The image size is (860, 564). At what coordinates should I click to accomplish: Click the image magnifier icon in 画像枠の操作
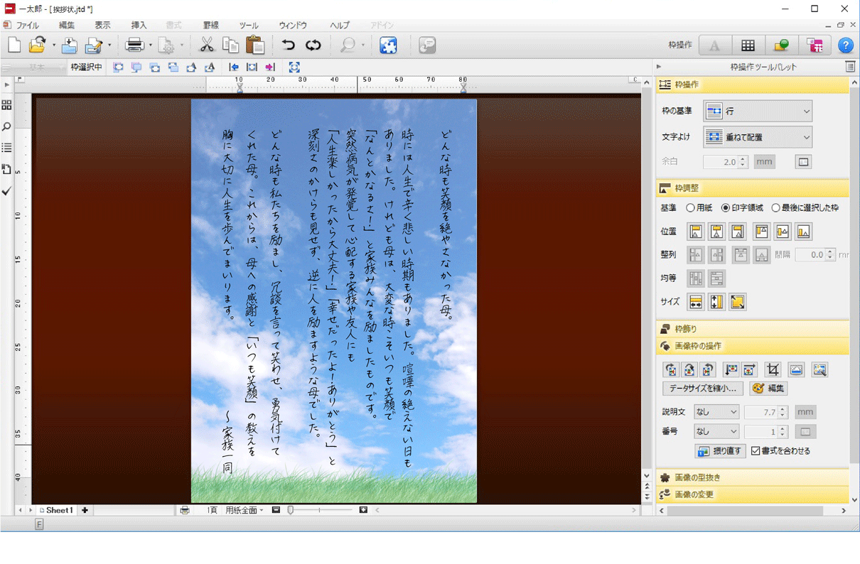819,369
